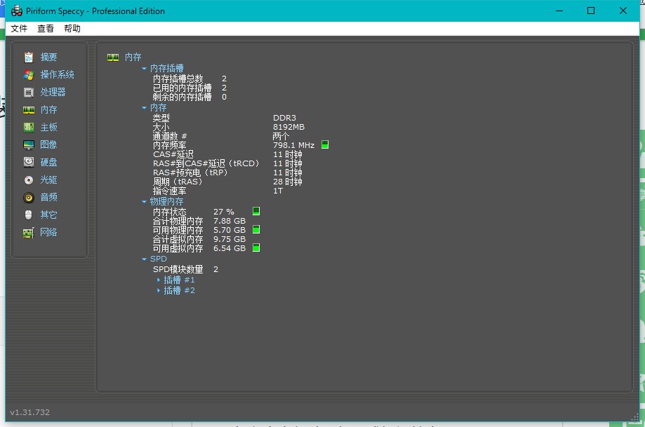Select the 网络 label in sidebar

tap(48, 233)
